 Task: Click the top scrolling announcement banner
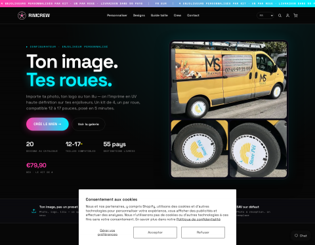157,3
